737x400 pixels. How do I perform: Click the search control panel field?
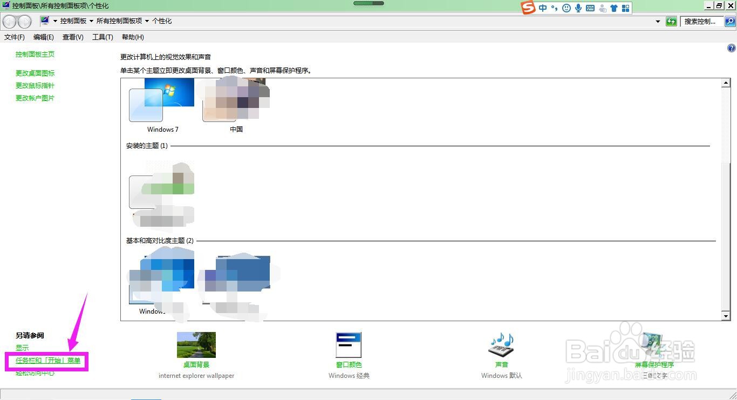click(702, 22)
